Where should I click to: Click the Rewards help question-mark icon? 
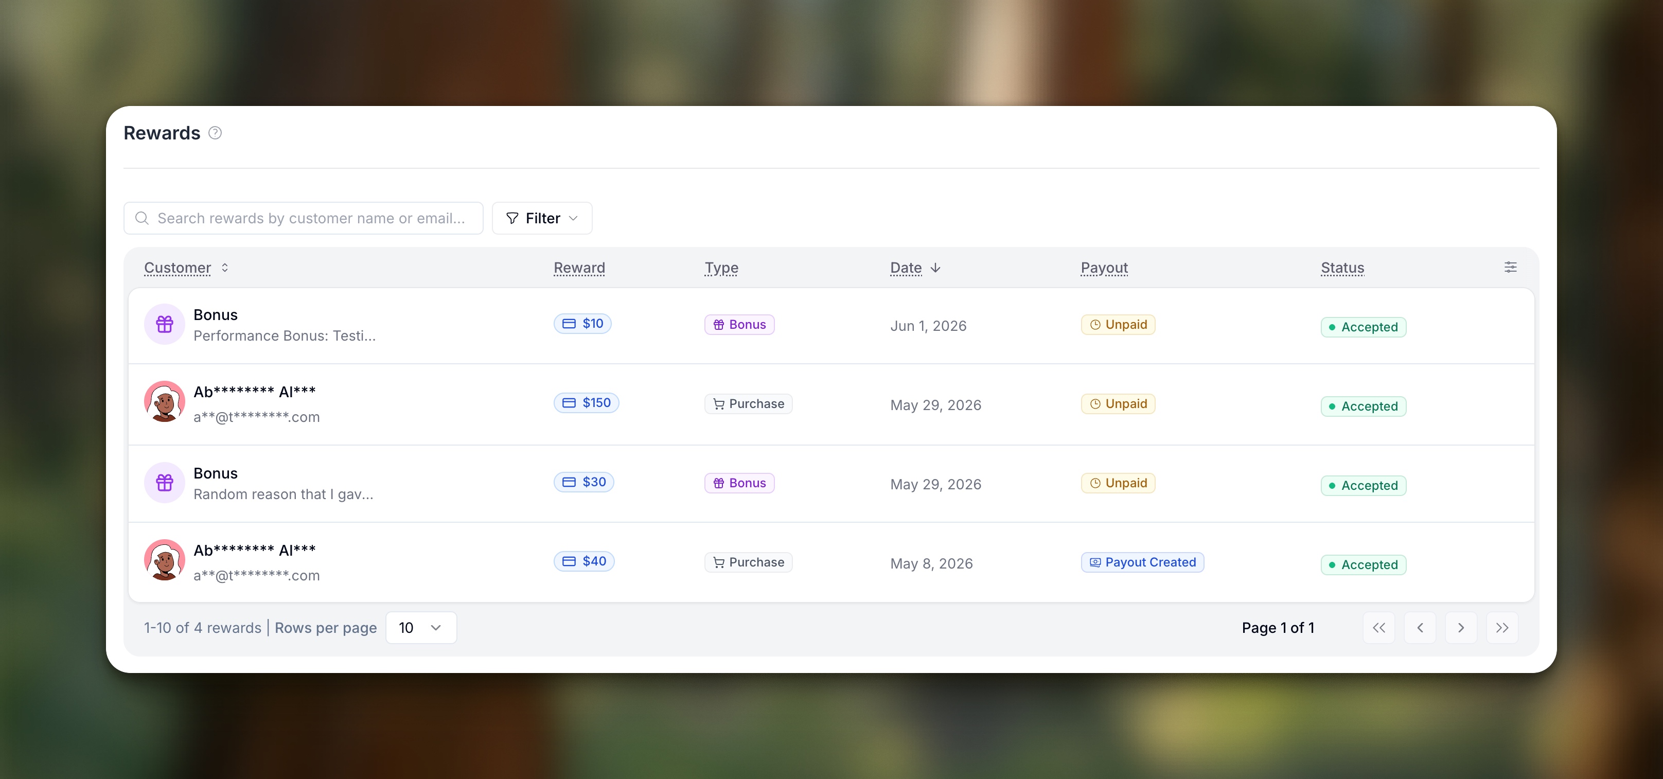pyautogui.click(x=215, y=133)
